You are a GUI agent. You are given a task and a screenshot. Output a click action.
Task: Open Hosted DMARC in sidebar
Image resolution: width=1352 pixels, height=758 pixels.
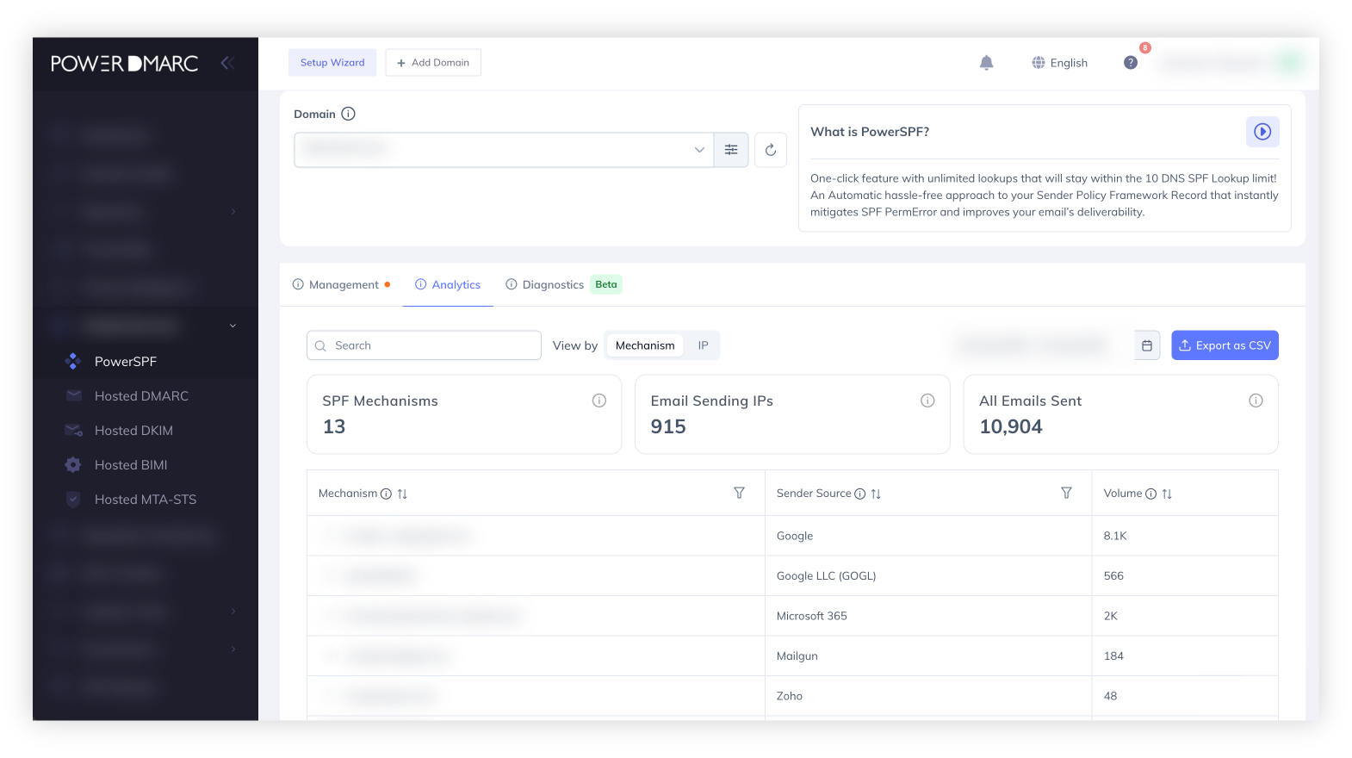click(x=141, y=396)
